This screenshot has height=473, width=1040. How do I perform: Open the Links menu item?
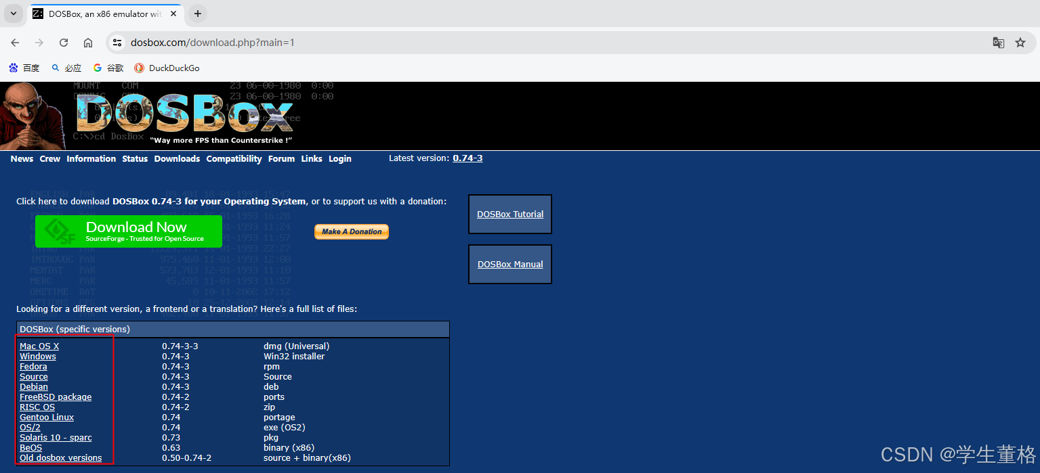pos(312,158)
